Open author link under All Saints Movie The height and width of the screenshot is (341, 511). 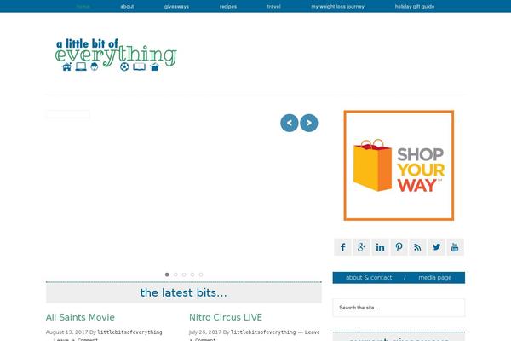[x=129, y=332]
